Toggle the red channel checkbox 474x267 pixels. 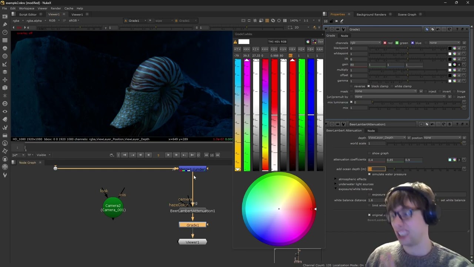pos(385,43)
